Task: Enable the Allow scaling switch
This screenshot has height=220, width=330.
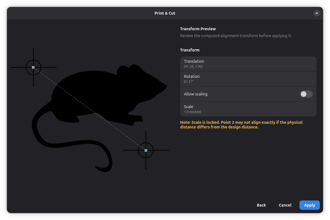Action: (306, 94)
